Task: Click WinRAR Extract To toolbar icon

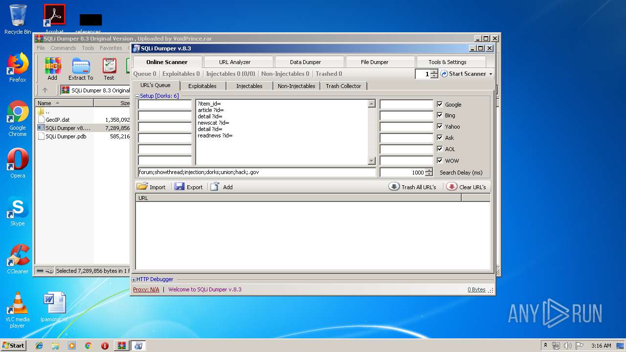Action: coord(81,69)
